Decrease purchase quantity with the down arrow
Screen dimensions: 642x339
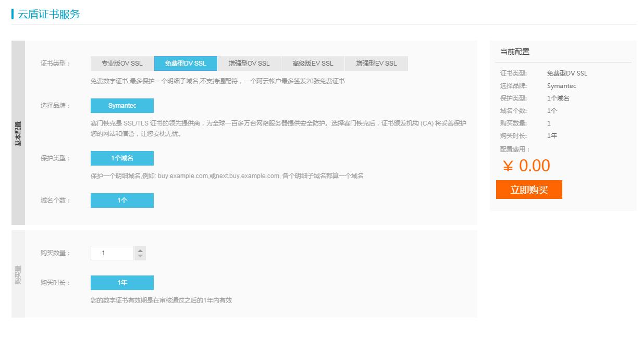140,256
